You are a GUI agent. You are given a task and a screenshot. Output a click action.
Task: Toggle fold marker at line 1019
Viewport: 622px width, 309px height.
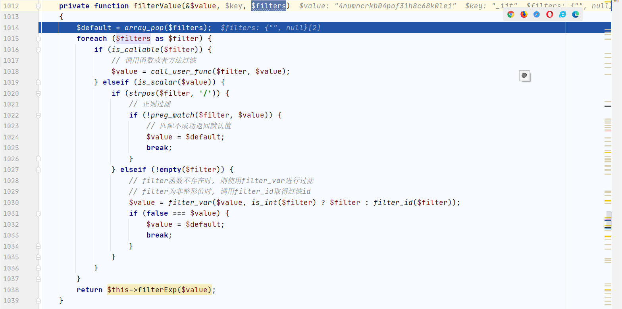click(39, 82)
